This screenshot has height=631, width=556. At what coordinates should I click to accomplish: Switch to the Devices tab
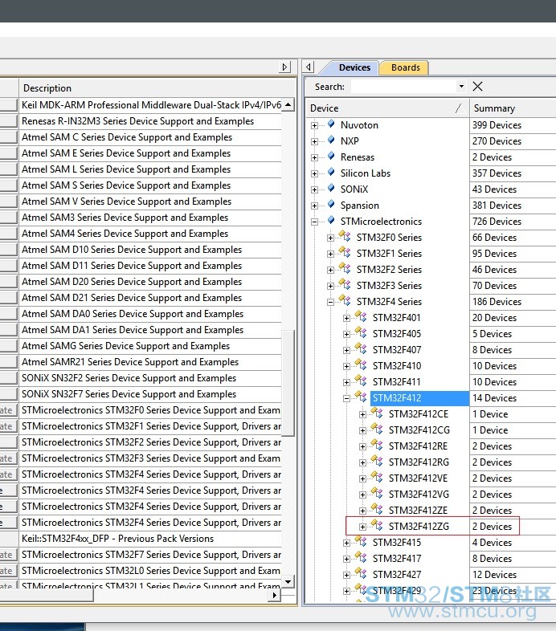tap(354, 67)
